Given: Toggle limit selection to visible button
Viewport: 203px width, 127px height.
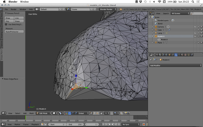Looking at the screenshot, I should click(x=101, y=113).
